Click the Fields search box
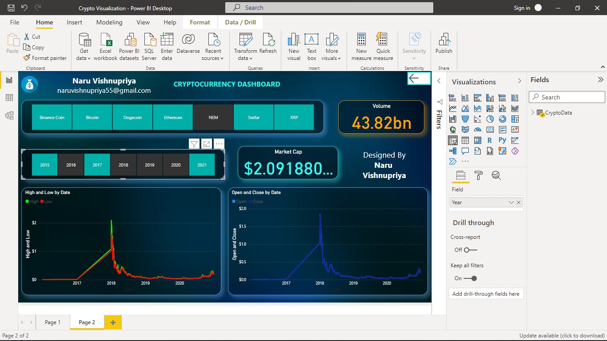 click(567, 97)
